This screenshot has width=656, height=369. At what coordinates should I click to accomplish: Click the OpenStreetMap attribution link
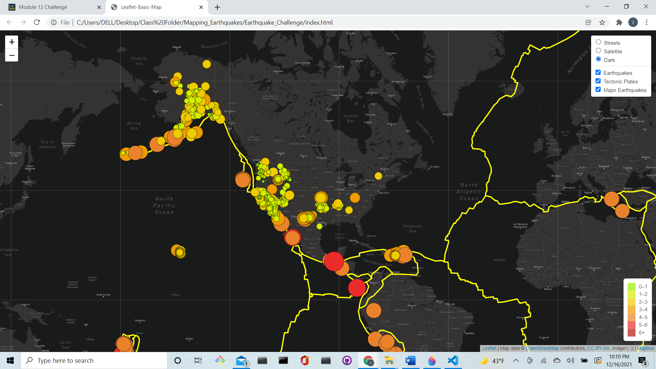point(542,348)
